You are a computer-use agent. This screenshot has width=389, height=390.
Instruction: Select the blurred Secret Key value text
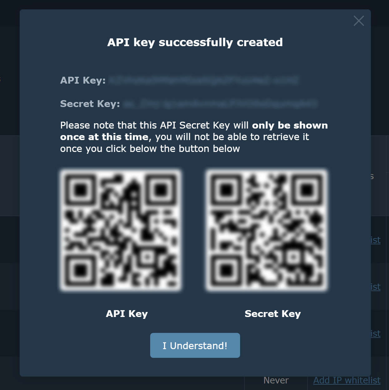[x=220, y=104]
